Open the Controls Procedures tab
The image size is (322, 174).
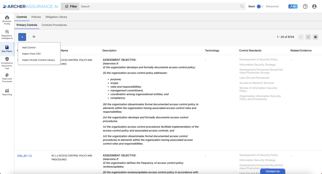pos(54,25)
